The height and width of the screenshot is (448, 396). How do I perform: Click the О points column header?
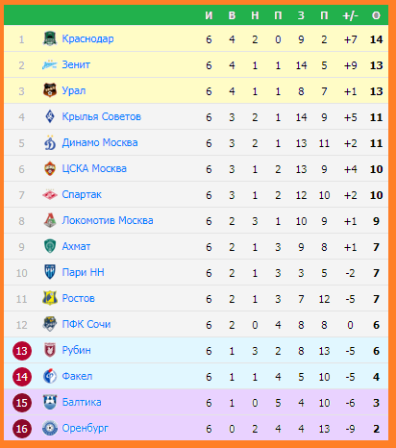point(376,15)
